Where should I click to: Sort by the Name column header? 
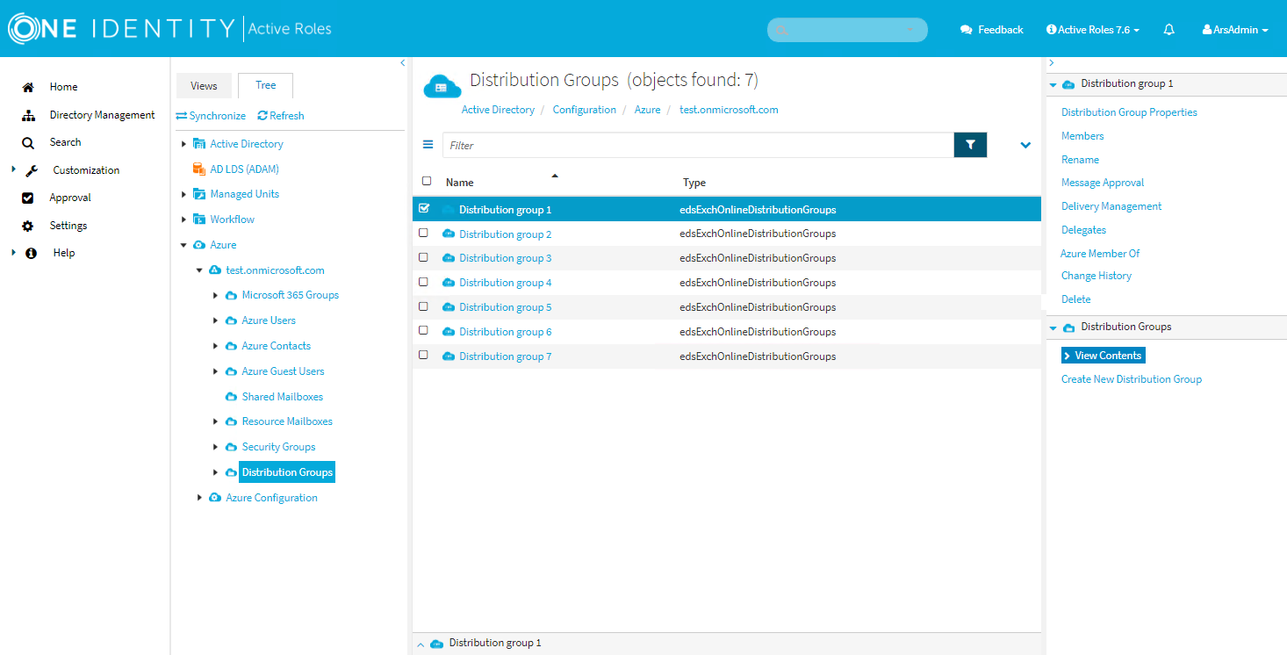(x=459, y=183)
